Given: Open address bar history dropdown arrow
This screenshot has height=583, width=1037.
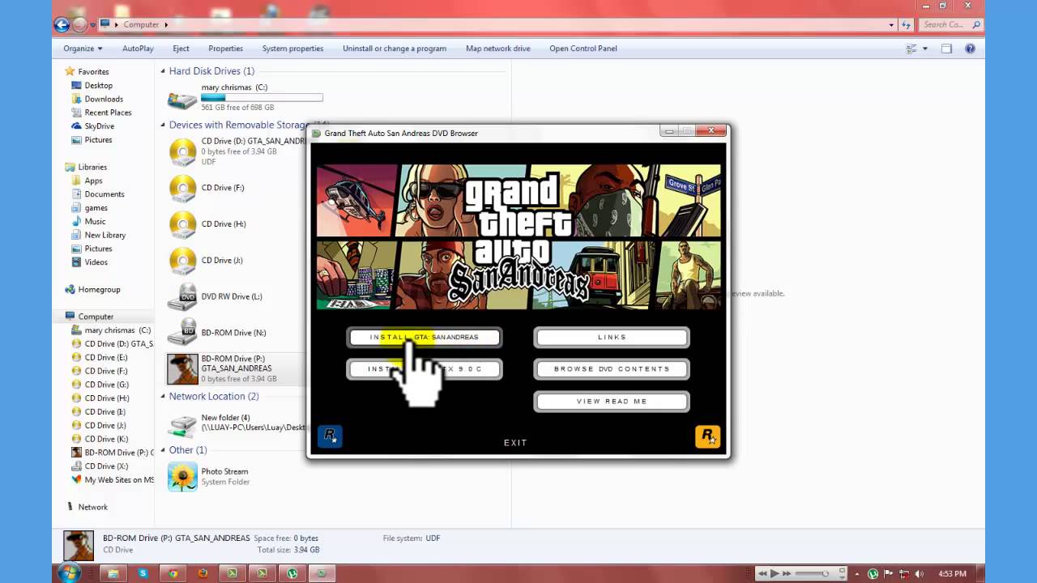Looking at the screenshot, I should pos(892,24).
